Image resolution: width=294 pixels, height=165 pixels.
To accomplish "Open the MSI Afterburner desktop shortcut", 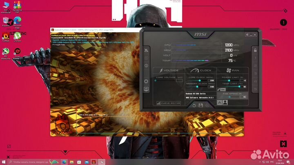I will click(x=6, y=53).
